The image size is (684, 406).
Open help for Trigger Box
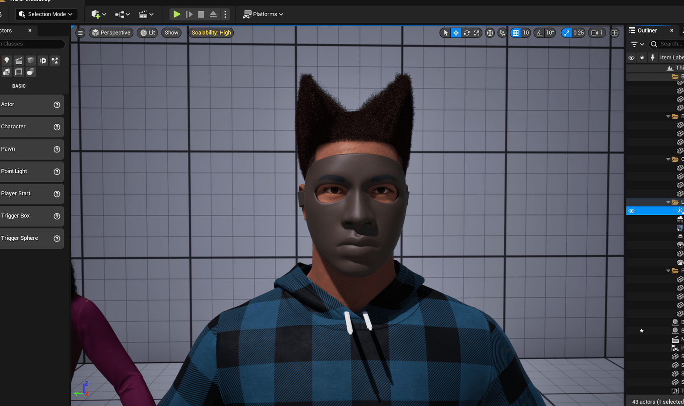(x=57, y=216)
